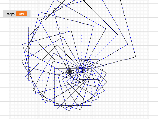
Task: Click the leftmost corner of the spiral drawing
Action: 21,61
